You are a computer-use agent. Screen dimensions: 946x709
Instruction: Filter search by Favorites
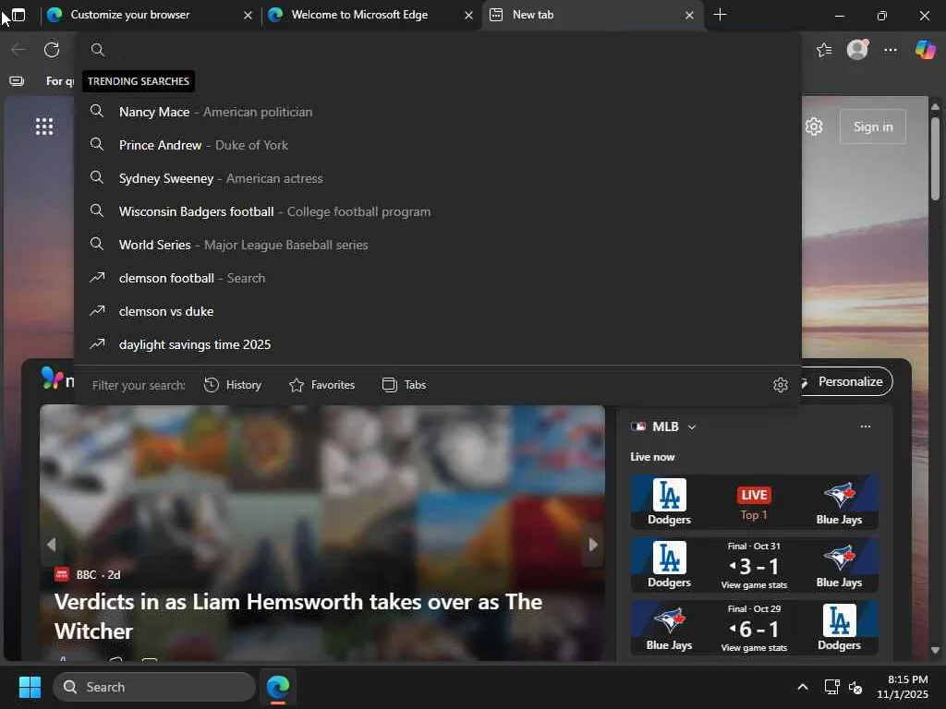[x=322, y=385]
